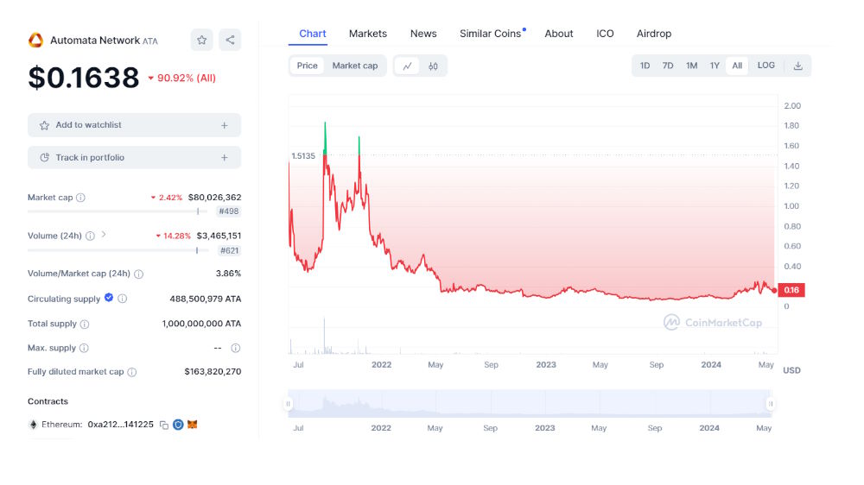Open the share icon button

point(230,41)
